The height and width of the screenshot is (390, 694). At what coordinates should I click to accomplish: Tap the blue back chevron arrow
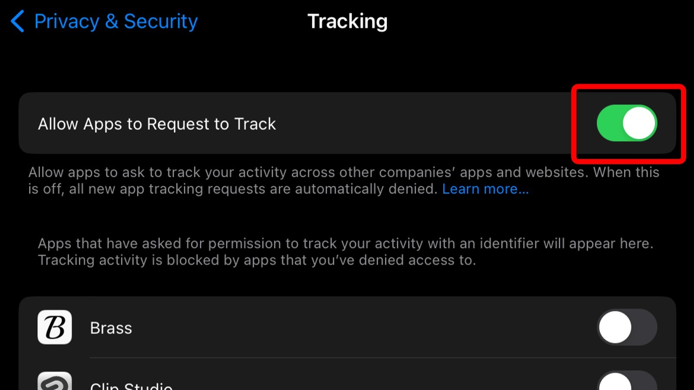[17, 21]
